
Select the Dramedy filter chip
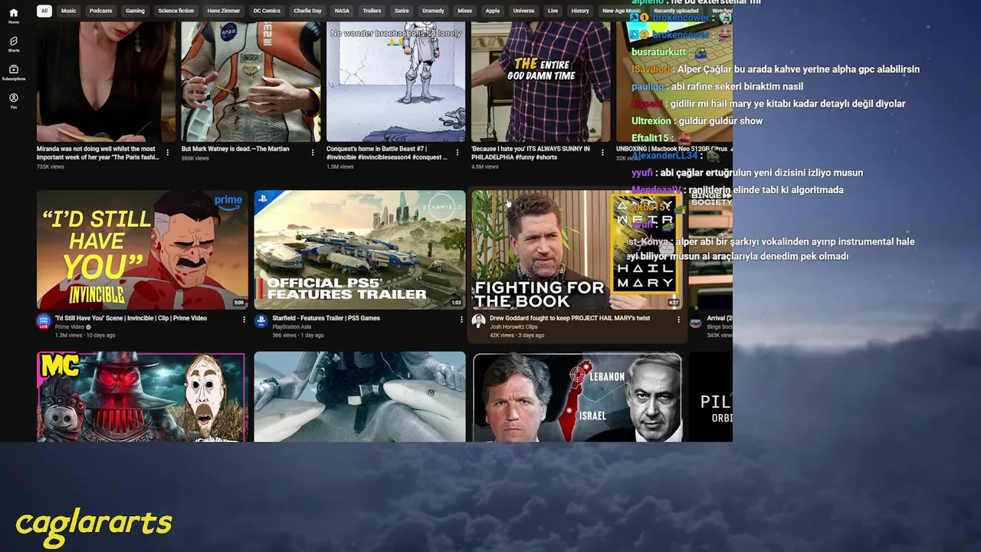[x=433, y=11]
